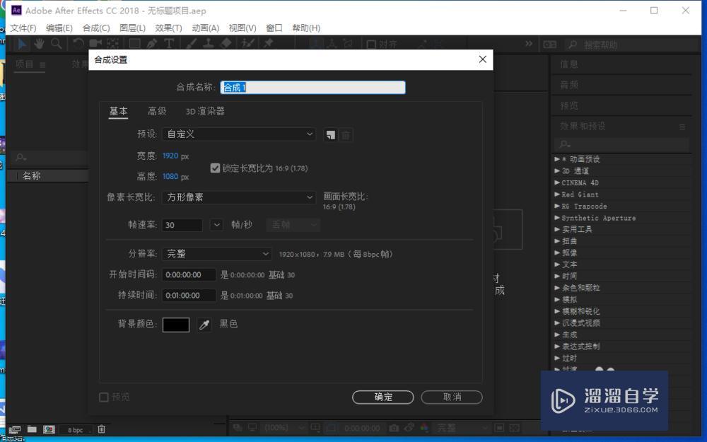Open the 合成(C) menu
The width and height of the screenshot is (707, 442).
96,28
